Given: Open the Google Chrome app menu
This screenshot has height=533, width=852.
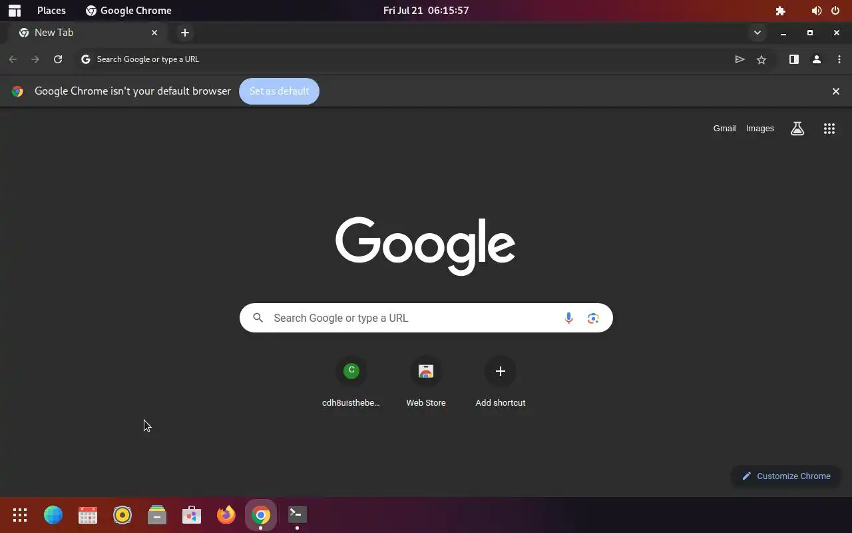Looking at the screenshot, I should point(128,11).
